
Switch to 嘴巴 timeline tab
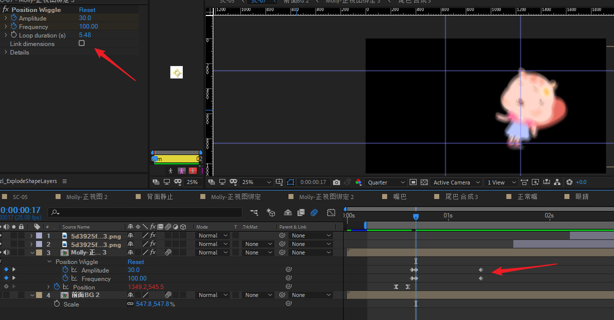click(400, 197)
